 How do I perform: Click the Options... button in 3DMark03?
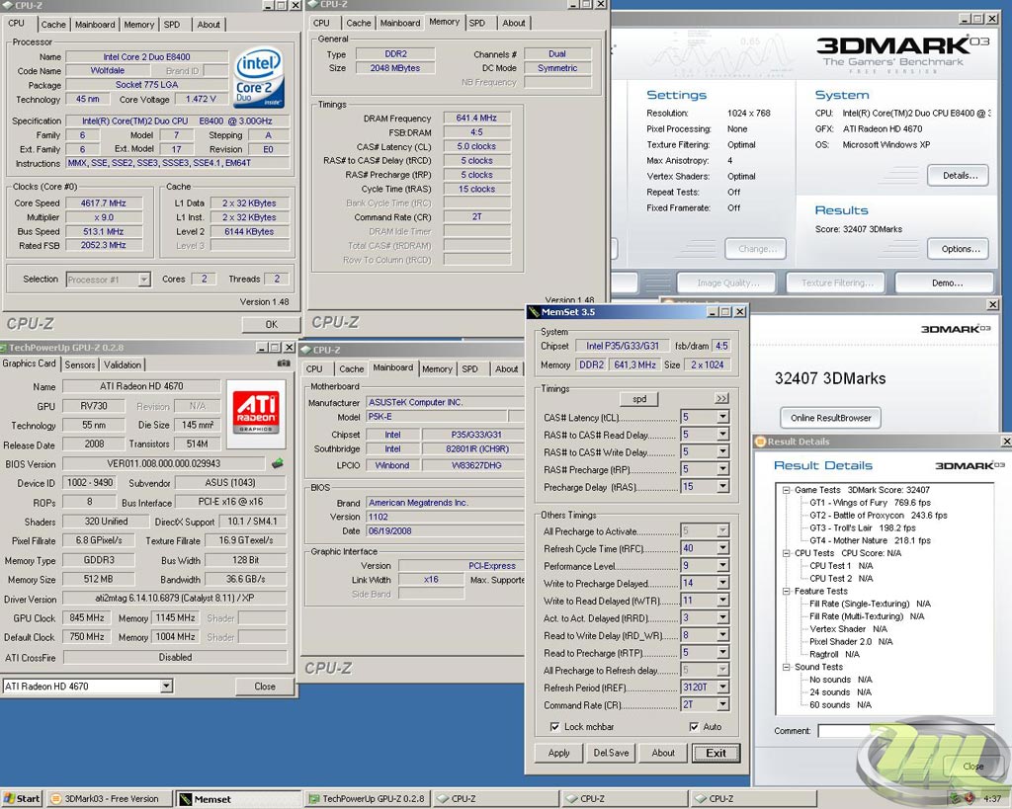click(959, 249)
